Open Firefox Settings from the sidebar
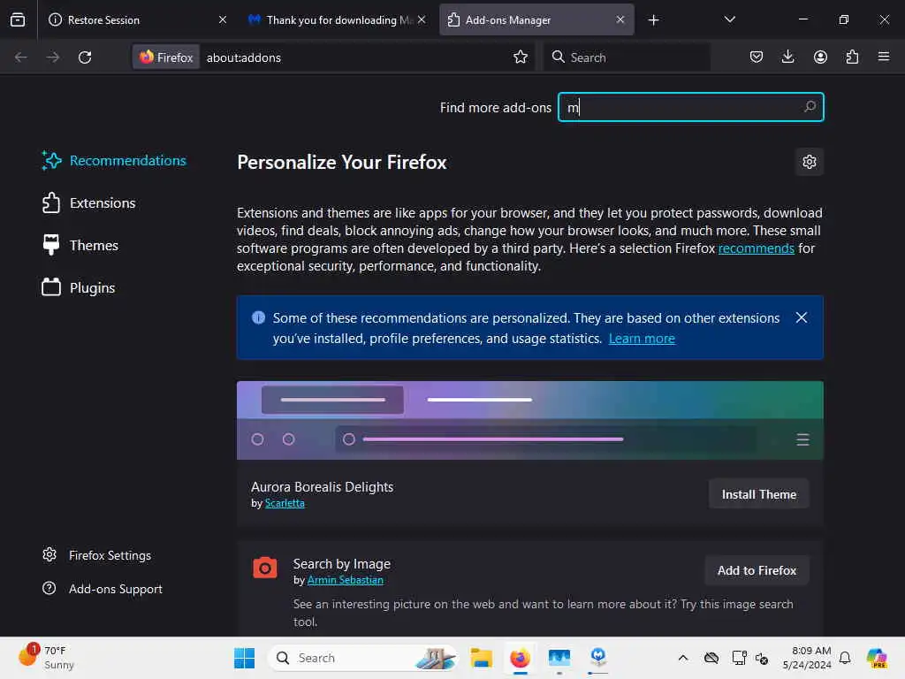The width and height of the screenshot is (905, 679). (x=96, y=555)
